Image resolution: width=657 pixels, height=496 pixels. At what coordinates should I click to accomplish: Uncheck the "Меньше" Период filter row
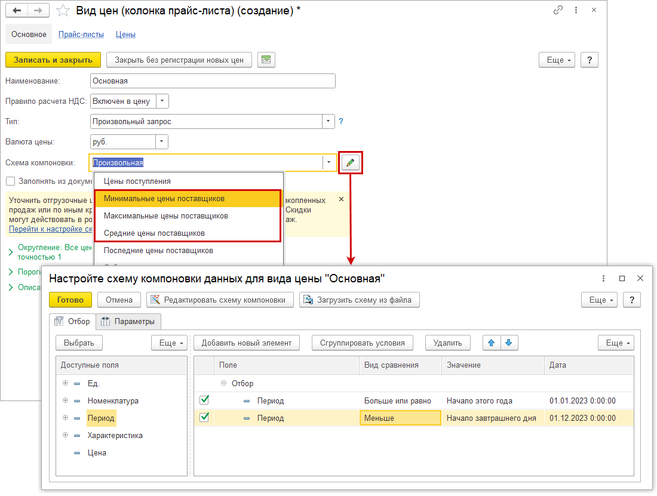pos(204,417)
